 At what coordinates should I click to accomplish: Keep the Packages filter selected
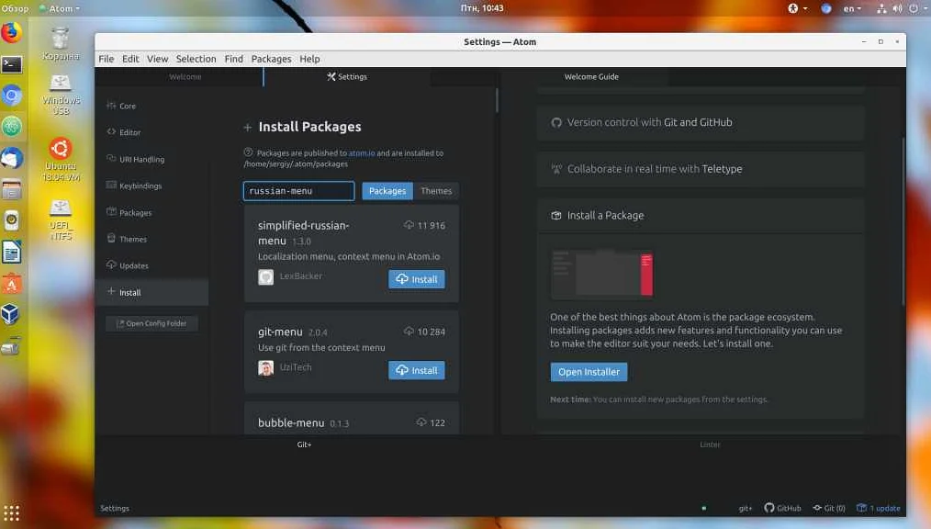(387, 191)
